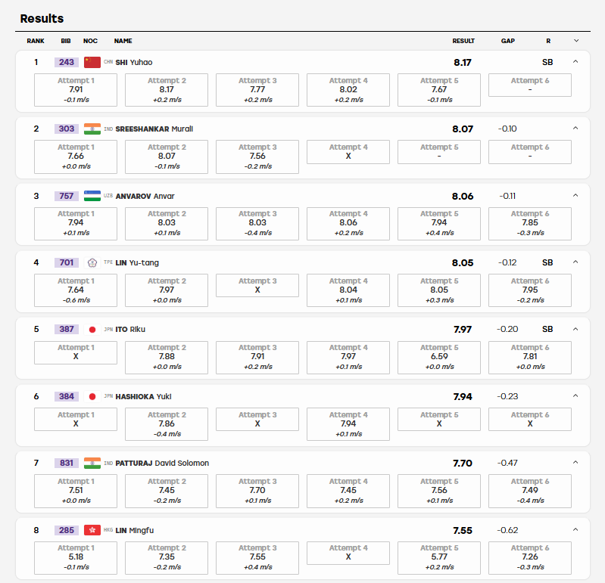Click bib number 387
605x583 pixels.
pyautogui.click(x=67, y=329)
